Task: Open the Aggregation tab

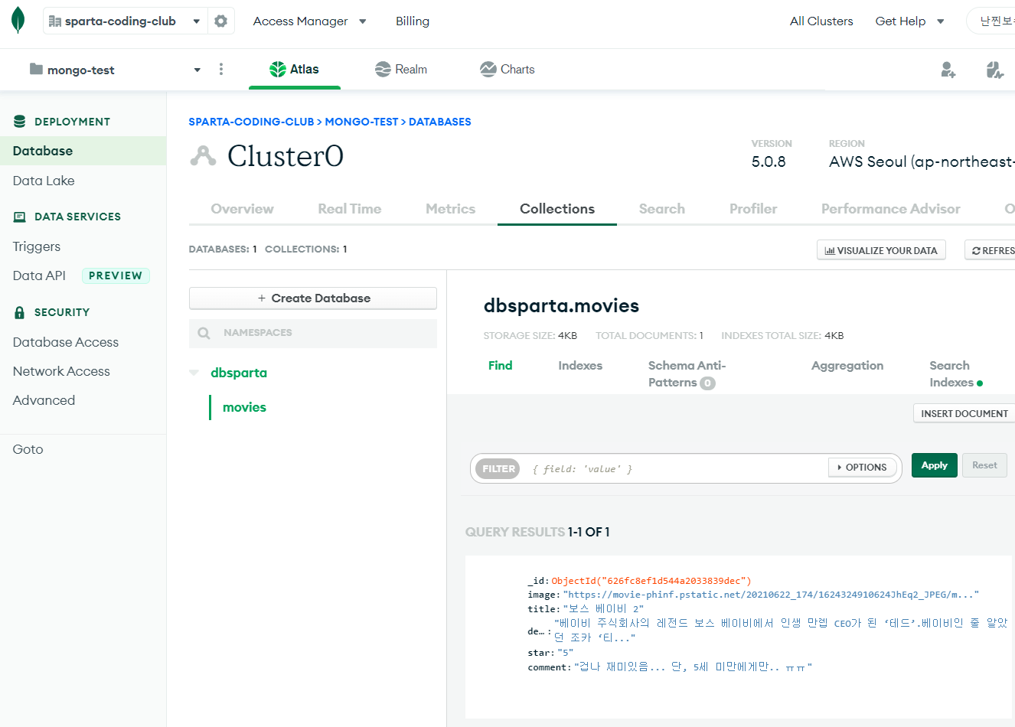Action: pos(847,366)
